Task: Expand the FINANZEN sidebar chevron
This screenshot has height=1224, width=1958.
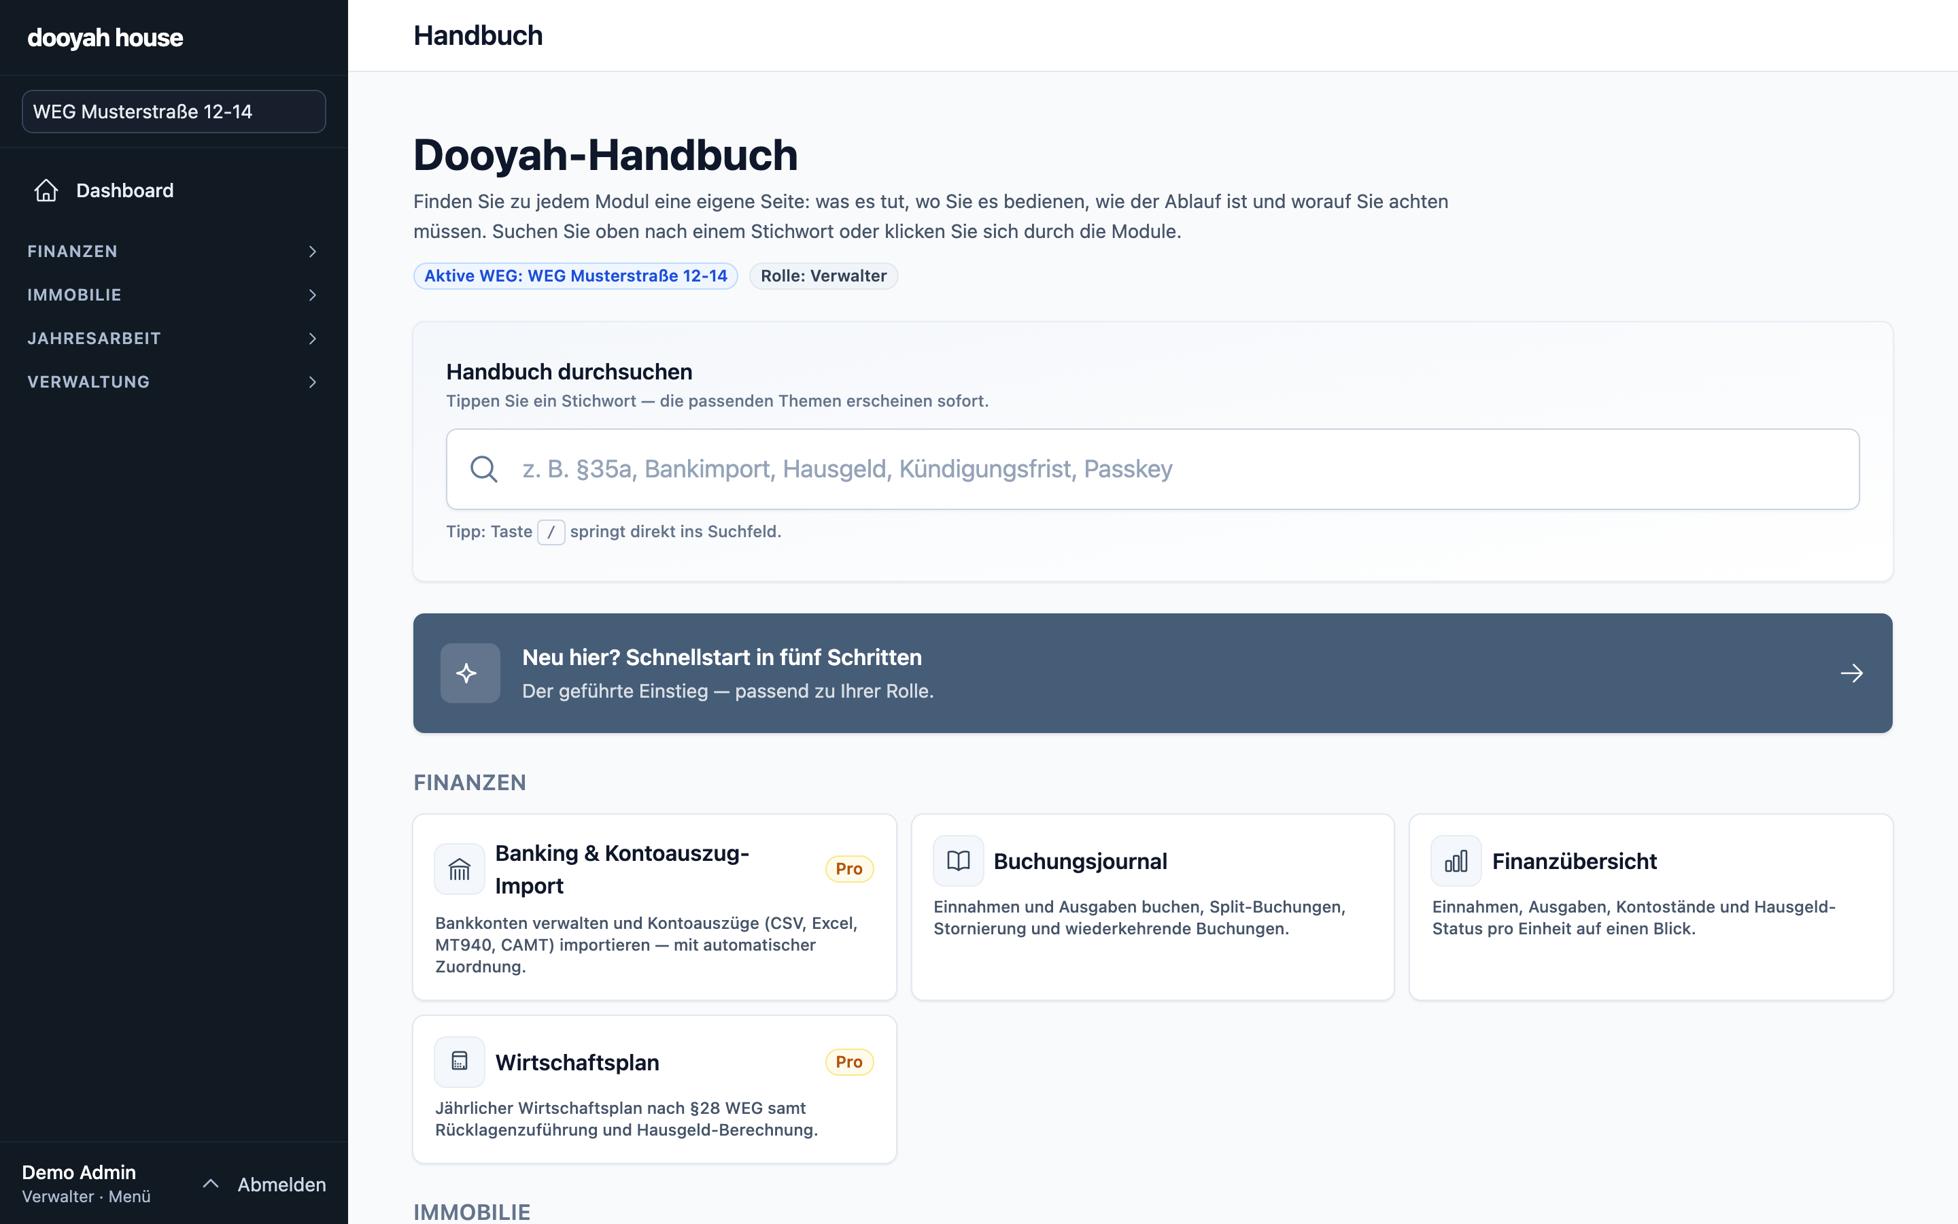Action: (x=312, y=252)
